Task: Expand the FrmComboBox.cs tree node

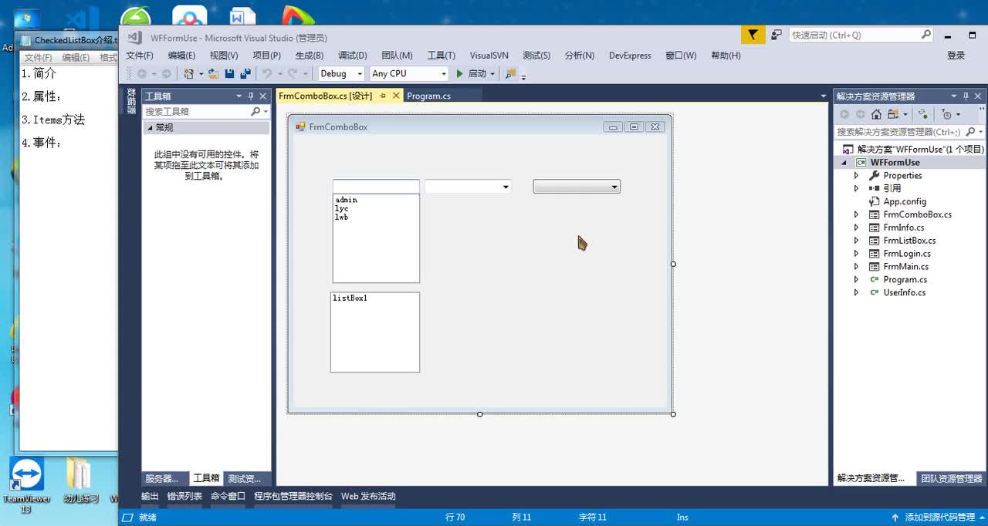Action: click(x=856, y=214)
